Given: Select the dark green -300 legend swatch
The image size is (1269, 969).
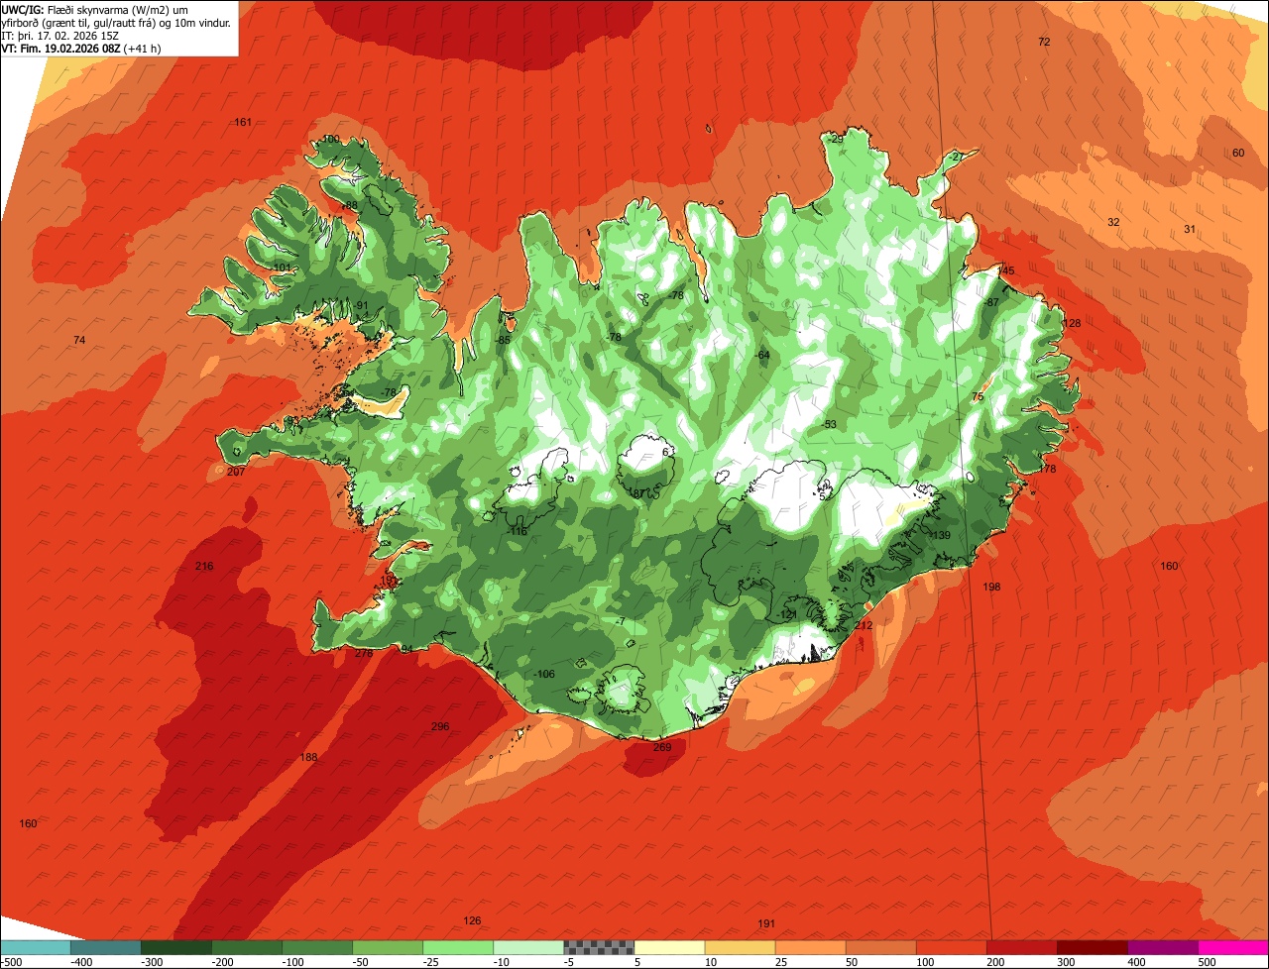Looking at the screenshot, I should (176, 947).
